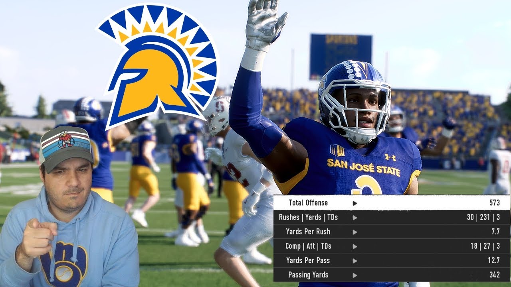
Task: Click the 573 total offense value
Action: point(494,202)
